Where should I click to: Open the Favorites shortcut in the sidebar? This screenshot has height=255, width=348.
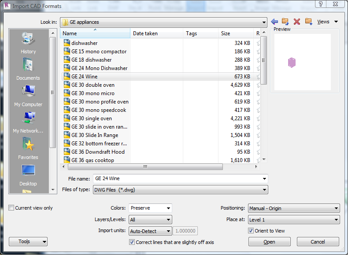click(x=28, y=148)
